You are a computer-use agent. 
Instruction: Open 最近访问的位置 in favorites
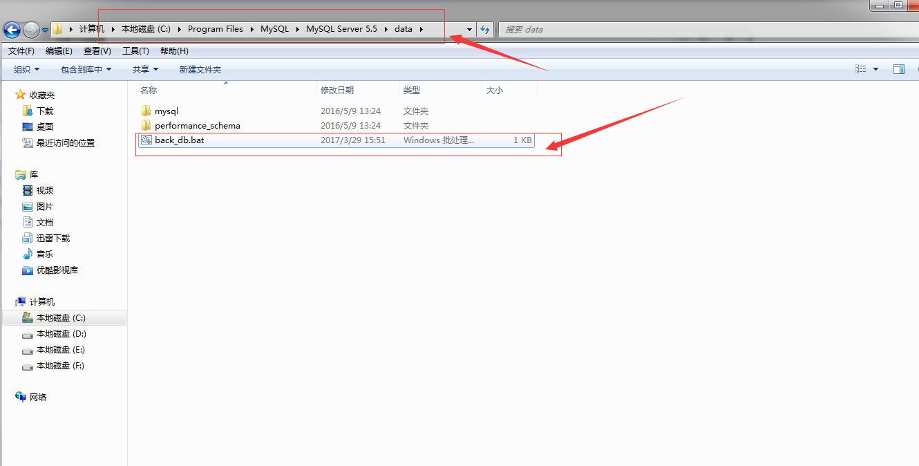(66, 142)
